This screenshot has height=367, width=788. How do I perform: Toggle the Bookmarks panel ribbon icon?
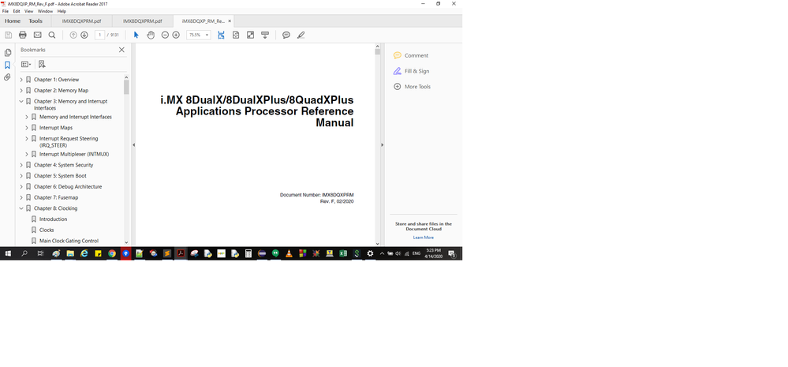pyautogui.click(x=8, y=65)
